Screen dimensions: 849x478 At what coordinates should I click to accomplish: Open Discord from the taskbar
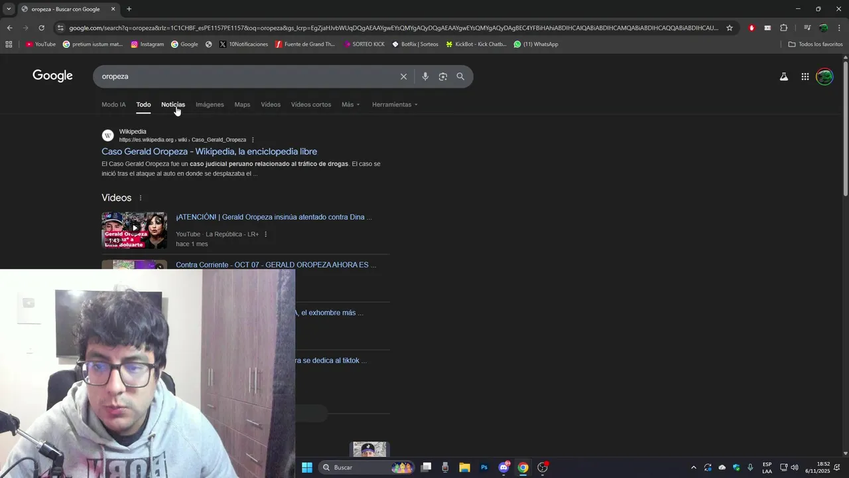(504, 467)
